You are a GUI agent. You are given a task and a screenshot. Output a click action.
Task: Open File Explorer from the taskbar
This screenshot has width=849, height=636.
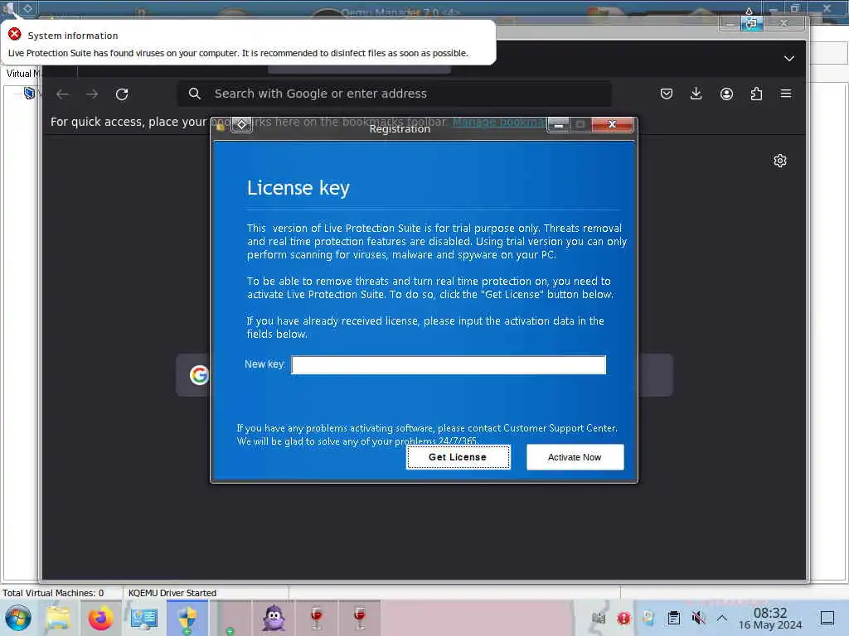click(58, 618)
